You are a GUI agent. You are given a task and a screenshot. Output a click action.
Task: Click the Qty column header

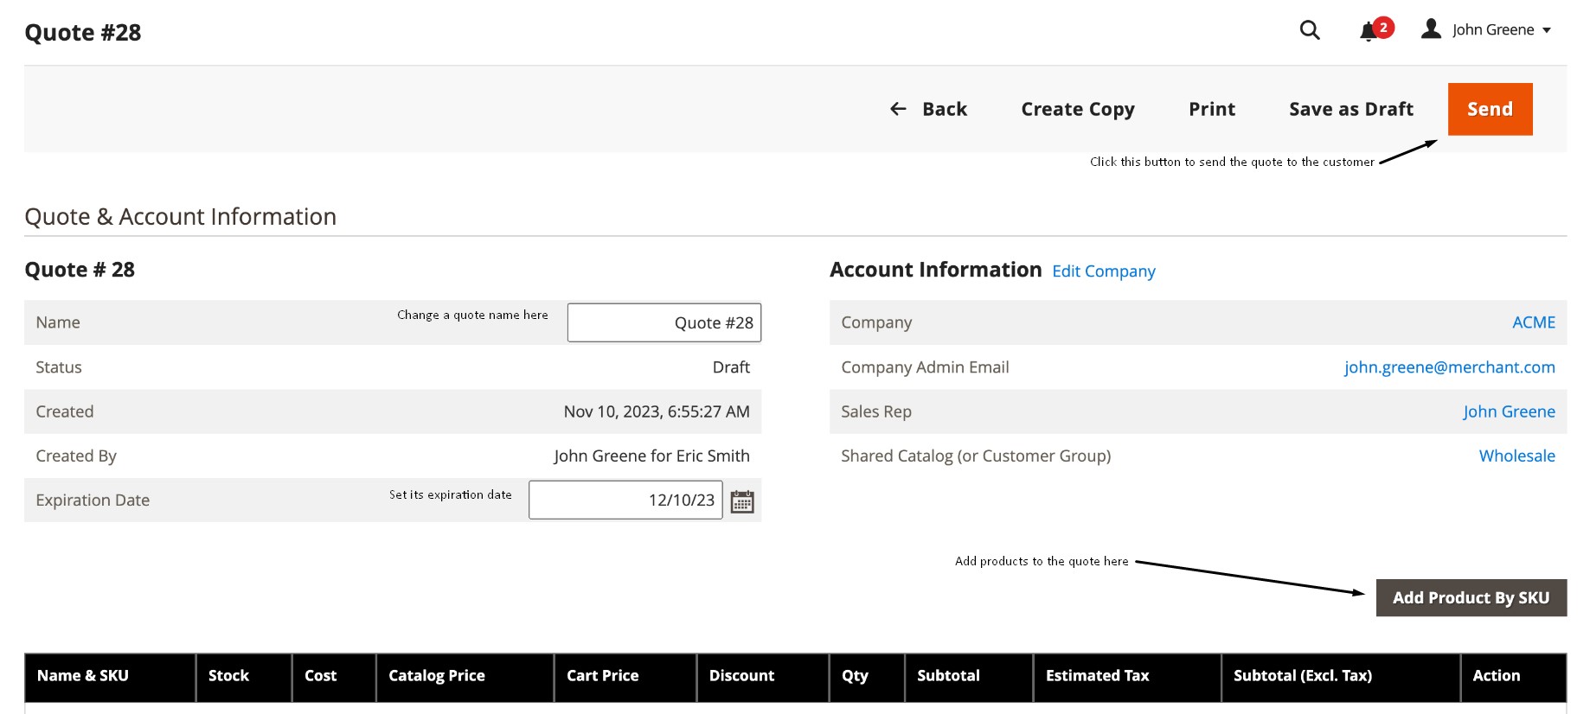(x=867, y=676)
